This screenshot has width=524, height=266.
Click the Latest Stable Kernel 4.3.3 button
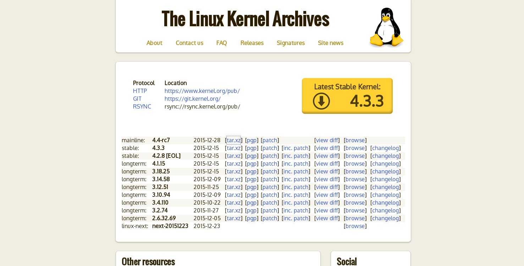click(x=347, y=96)
